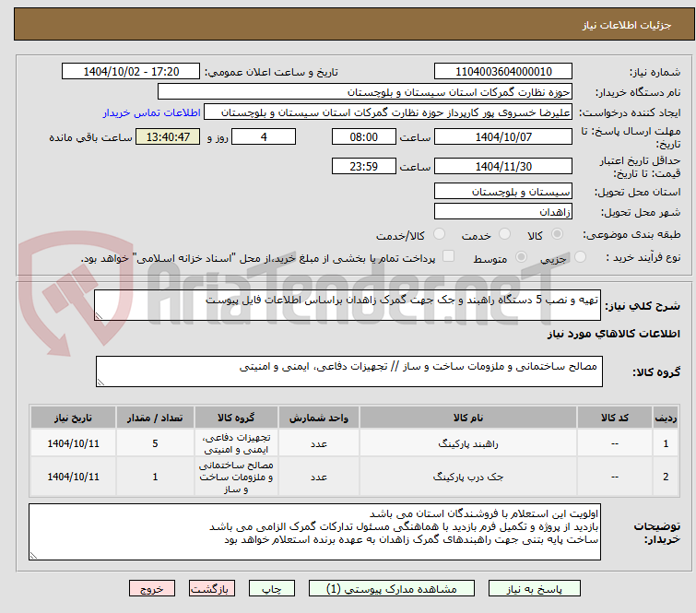Click the اطلاعات کالاهای مورد نیاز heading
This screenshot has height=613, width=696.
[x=613, y=334]
